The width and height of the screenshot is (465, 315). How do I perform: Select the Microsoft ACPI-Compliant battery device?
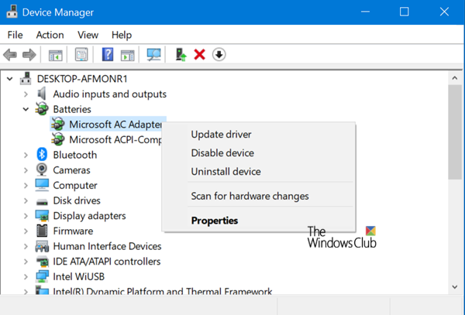(115, 140)
